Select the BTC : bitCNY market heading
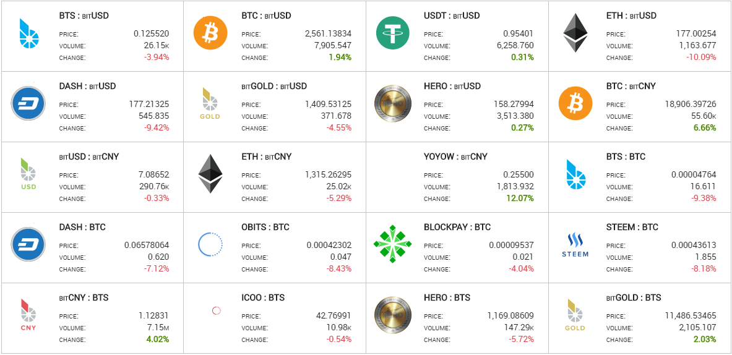The height and width of the screenshot is (355, 732). (631, 87)
